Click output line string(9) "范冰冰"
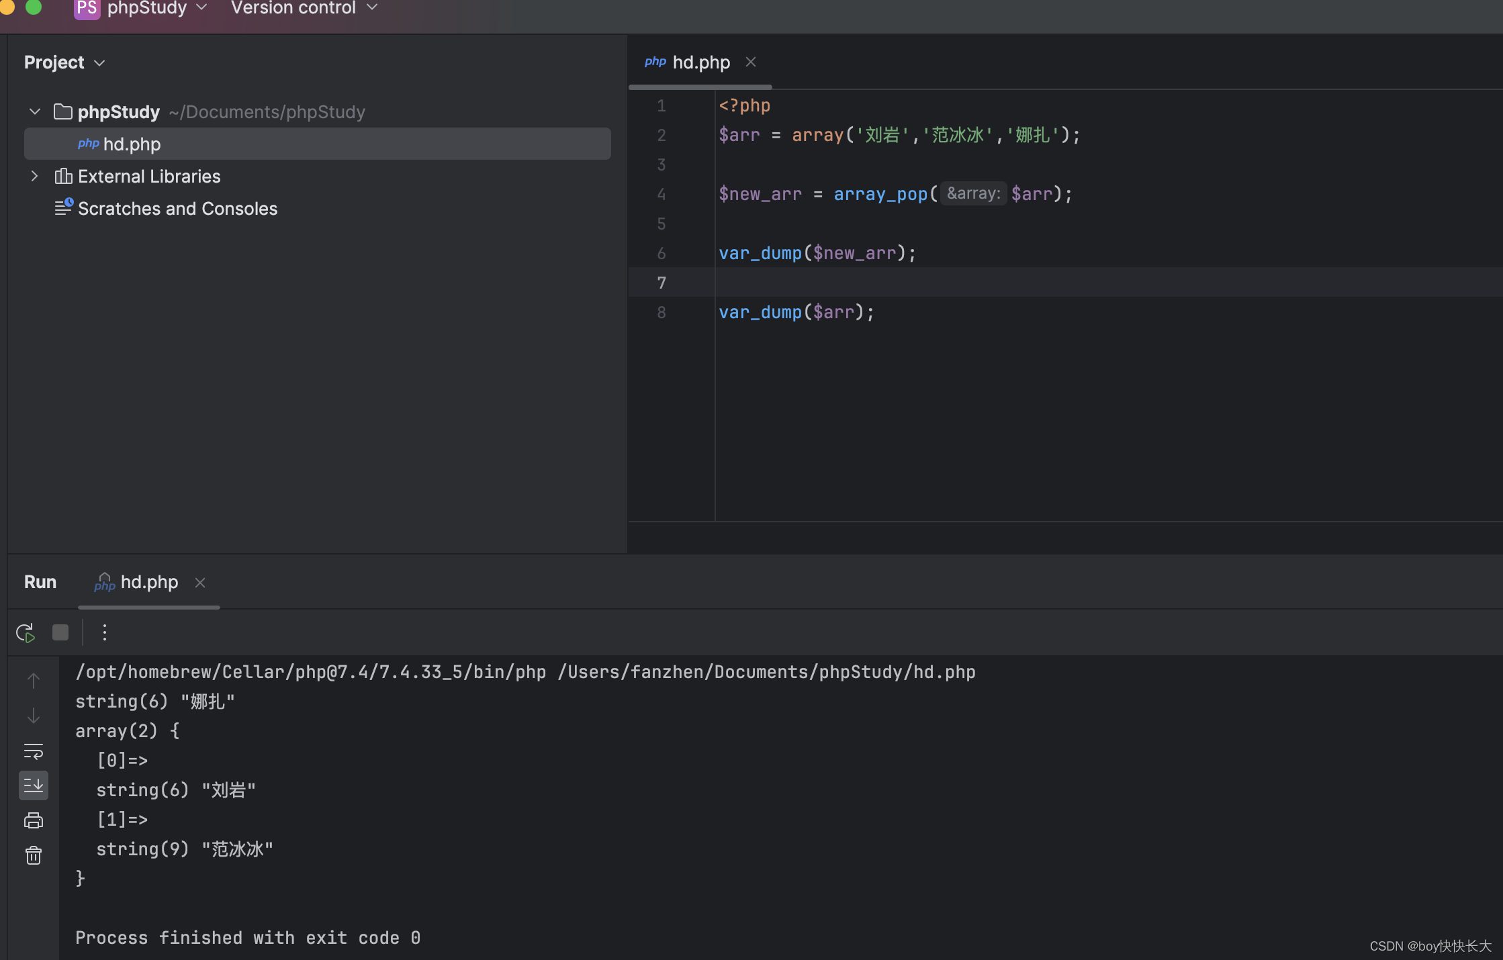The height and width of the screenshot is (960, 1503). [185, 849]
